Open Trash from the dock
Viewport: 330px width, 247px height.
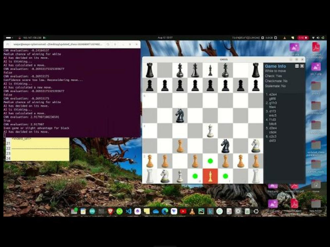point(247,211)
